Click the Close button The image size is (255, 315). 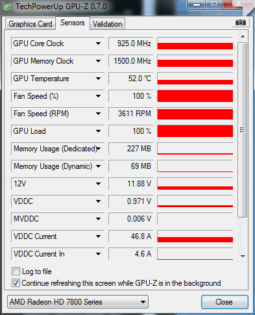click(225, 302)
